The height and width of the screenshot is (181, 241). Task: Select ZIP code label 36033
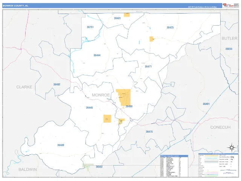coord(229,49)
